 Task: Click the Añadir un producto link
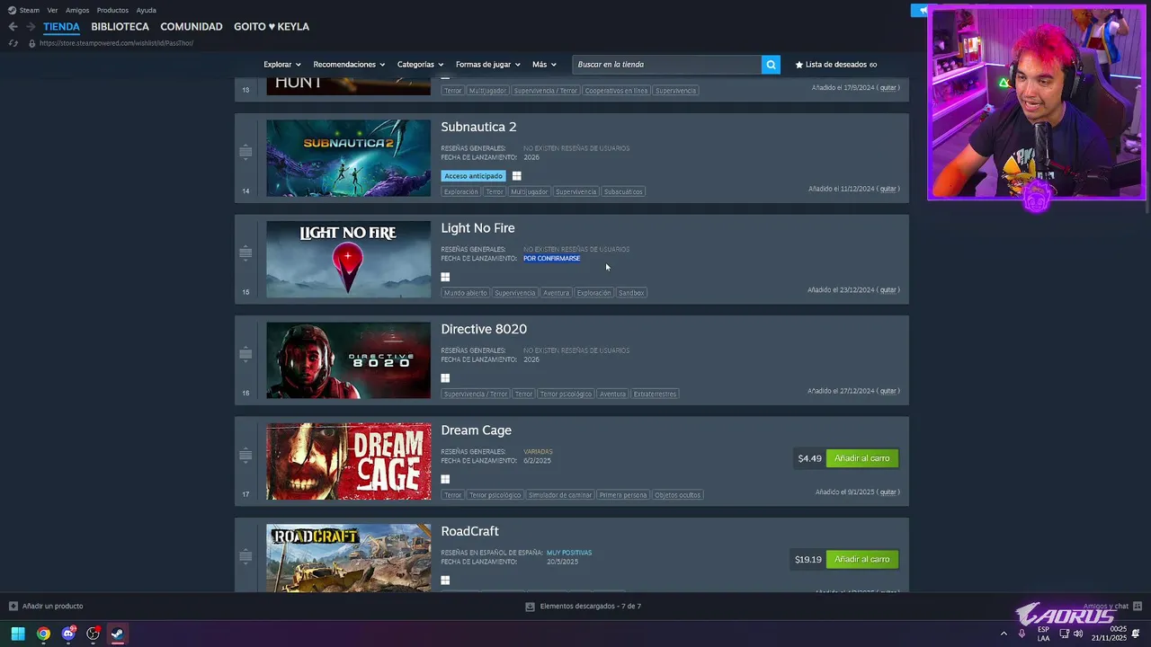[52, 607]
